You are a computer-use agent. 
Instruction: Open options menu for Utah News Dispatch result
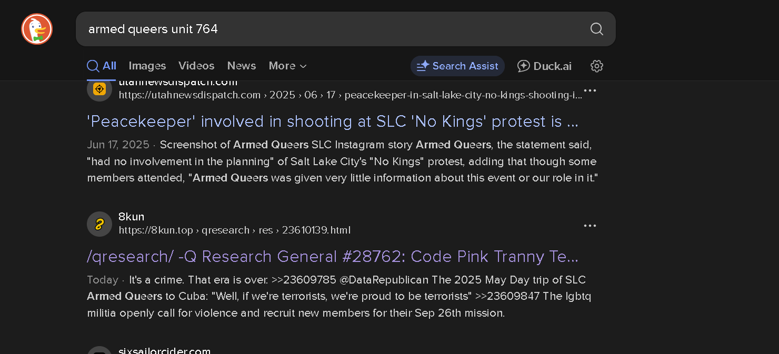(x=590, y=90)
